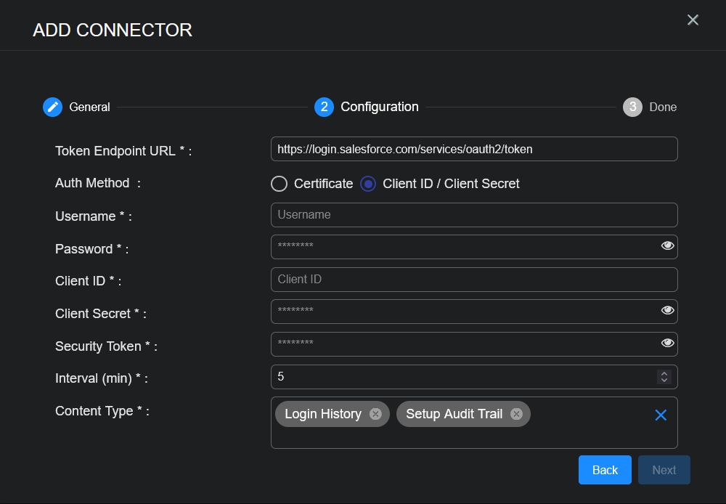Click into the Client ID field
The image size is (726, 504).
click(473, 280)
